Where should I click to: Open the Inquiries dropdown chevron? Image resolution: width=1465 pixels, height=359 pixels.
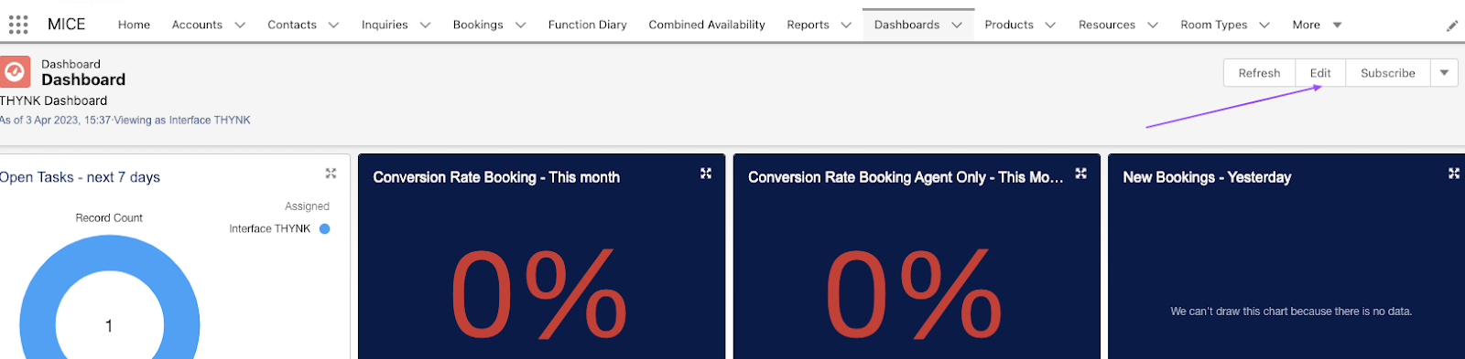(425, 26)
